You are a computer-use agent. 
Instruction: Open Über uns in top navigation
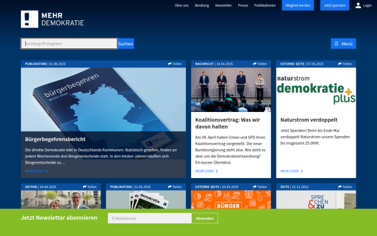(182, 5)
